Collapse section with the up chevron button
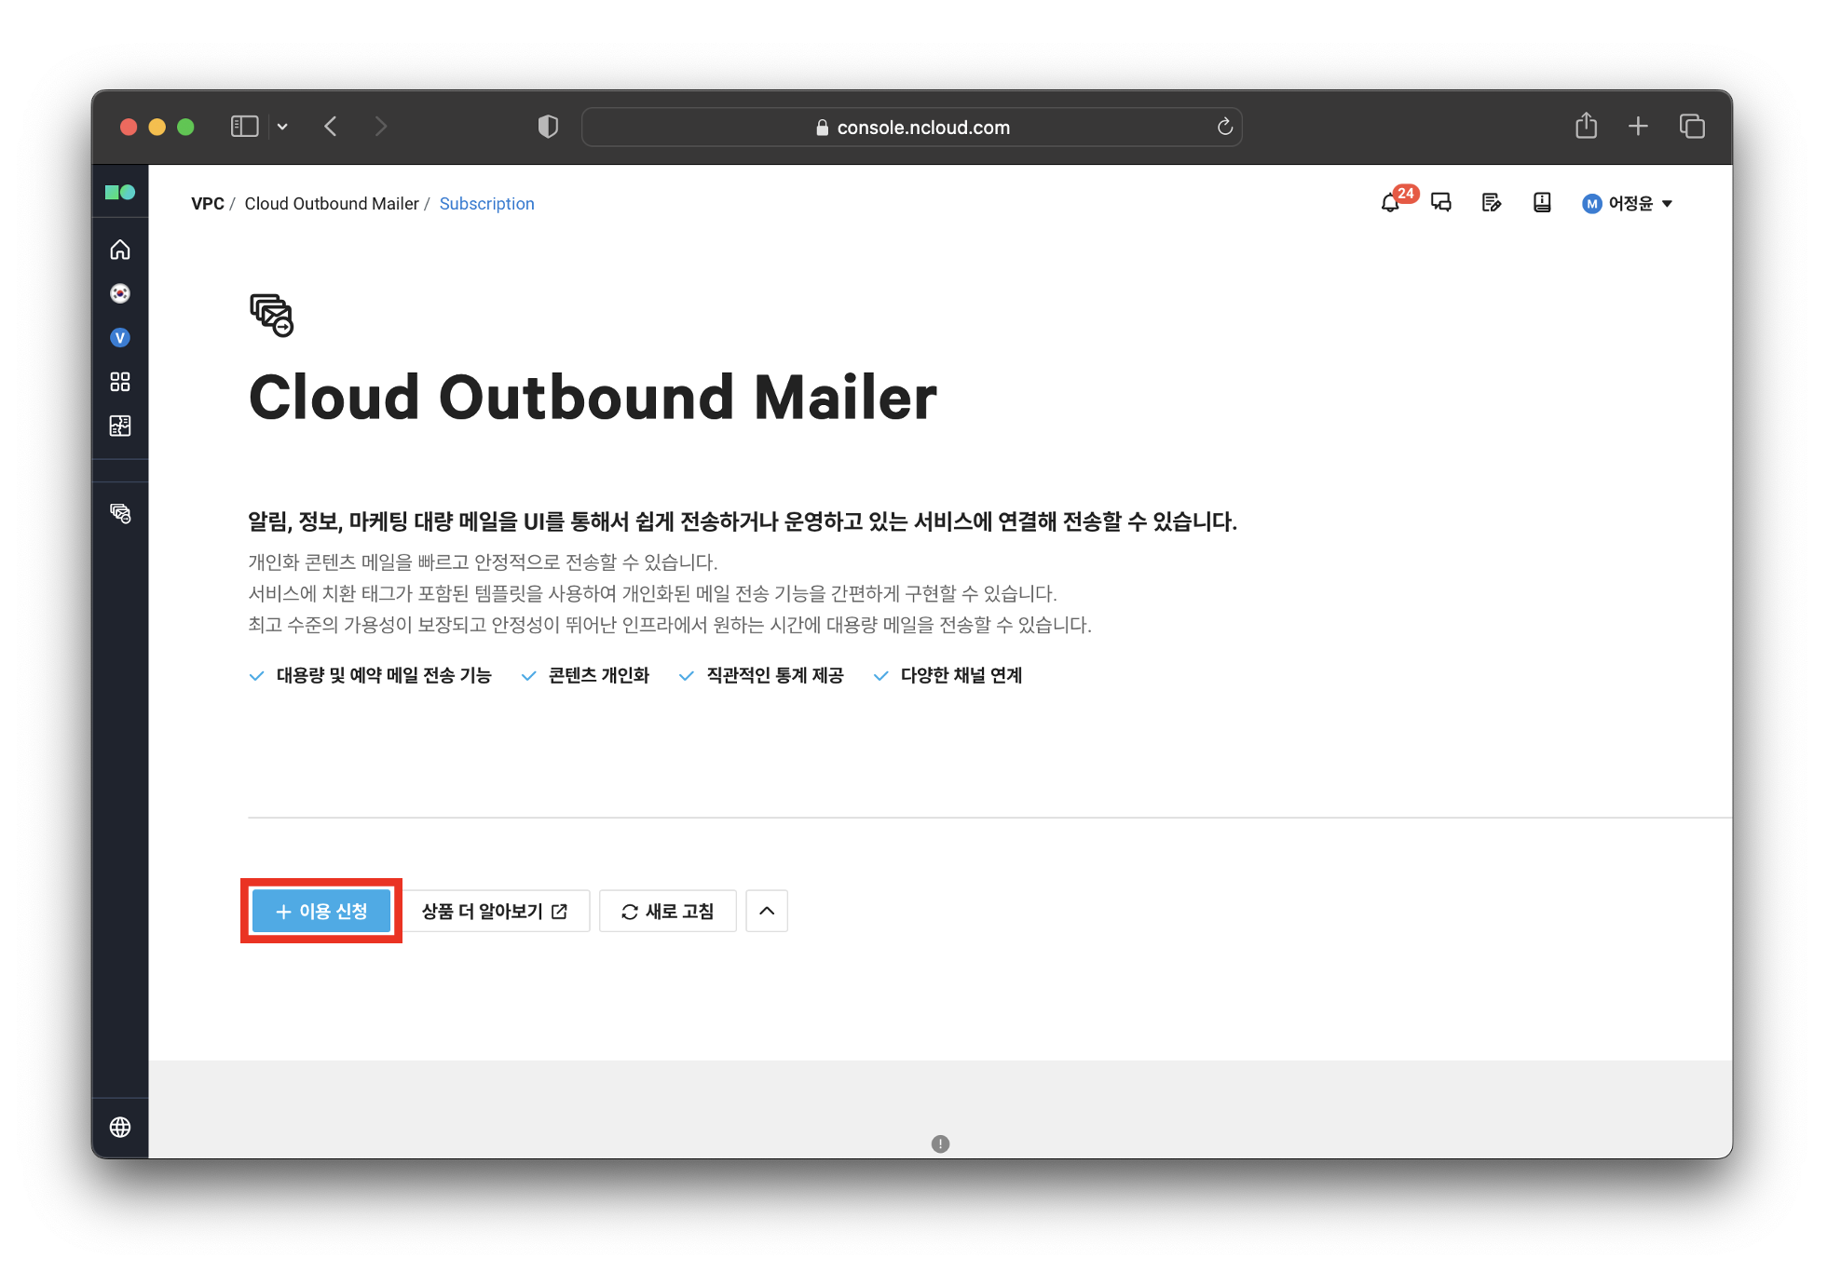This screenshot has width=1841, height=1272. coord(767,911)
